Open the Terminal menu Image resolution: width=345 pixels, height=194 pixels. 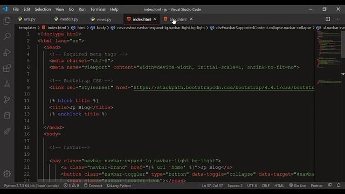[98, 9]
